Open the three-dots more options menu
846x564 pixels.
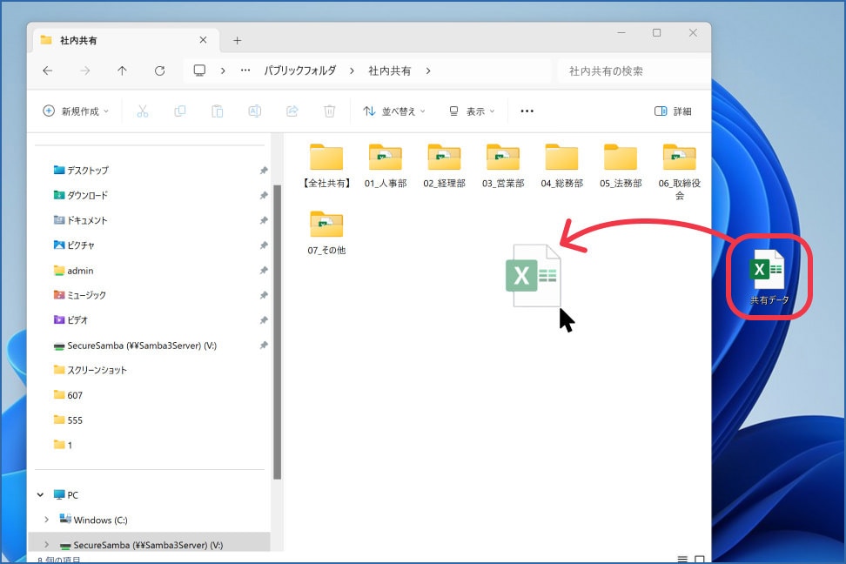(527, 111)
